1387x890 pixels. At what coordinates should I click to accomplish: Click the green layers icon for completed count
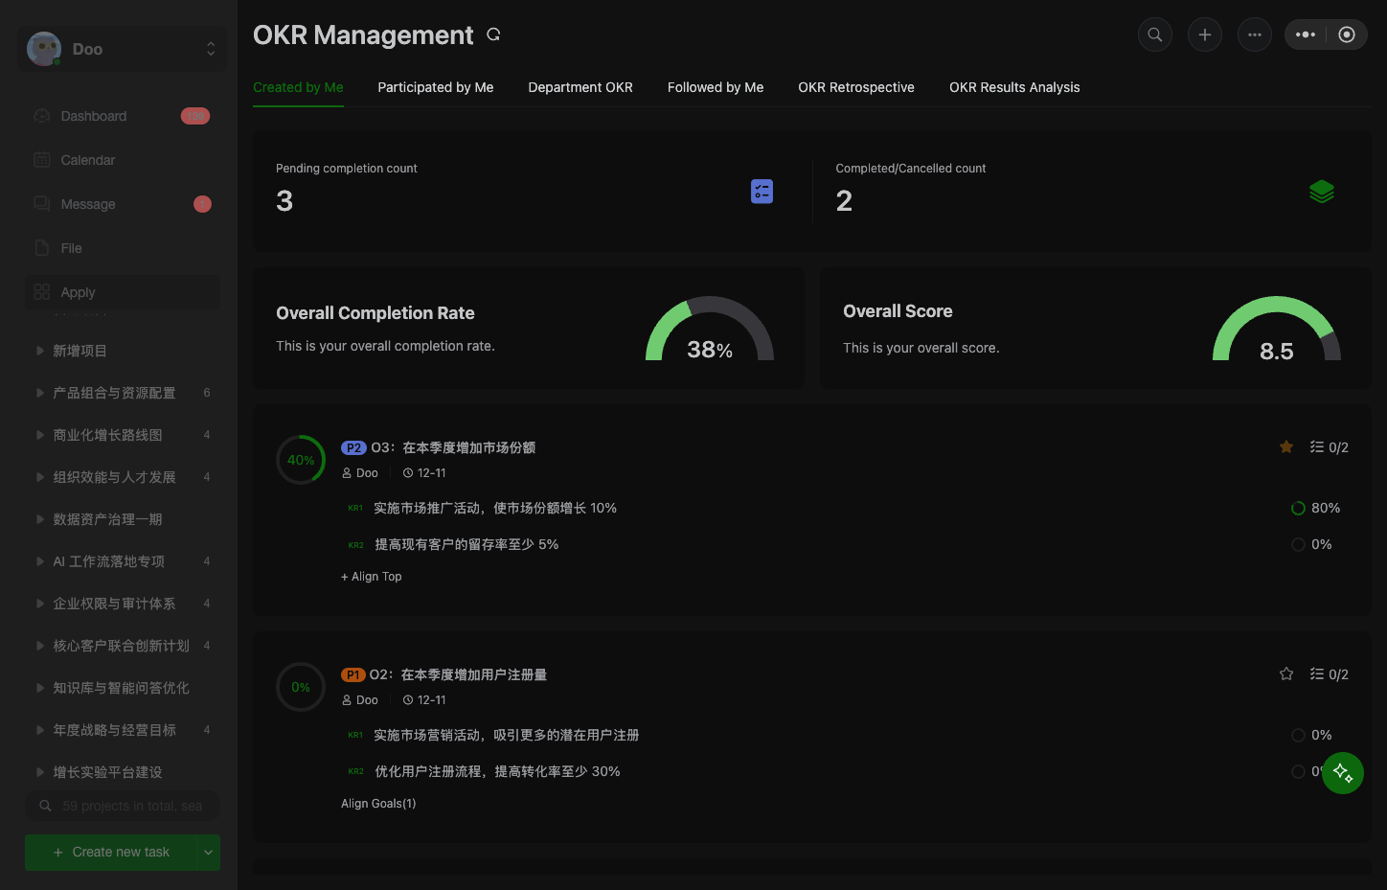click(1322, 192)
